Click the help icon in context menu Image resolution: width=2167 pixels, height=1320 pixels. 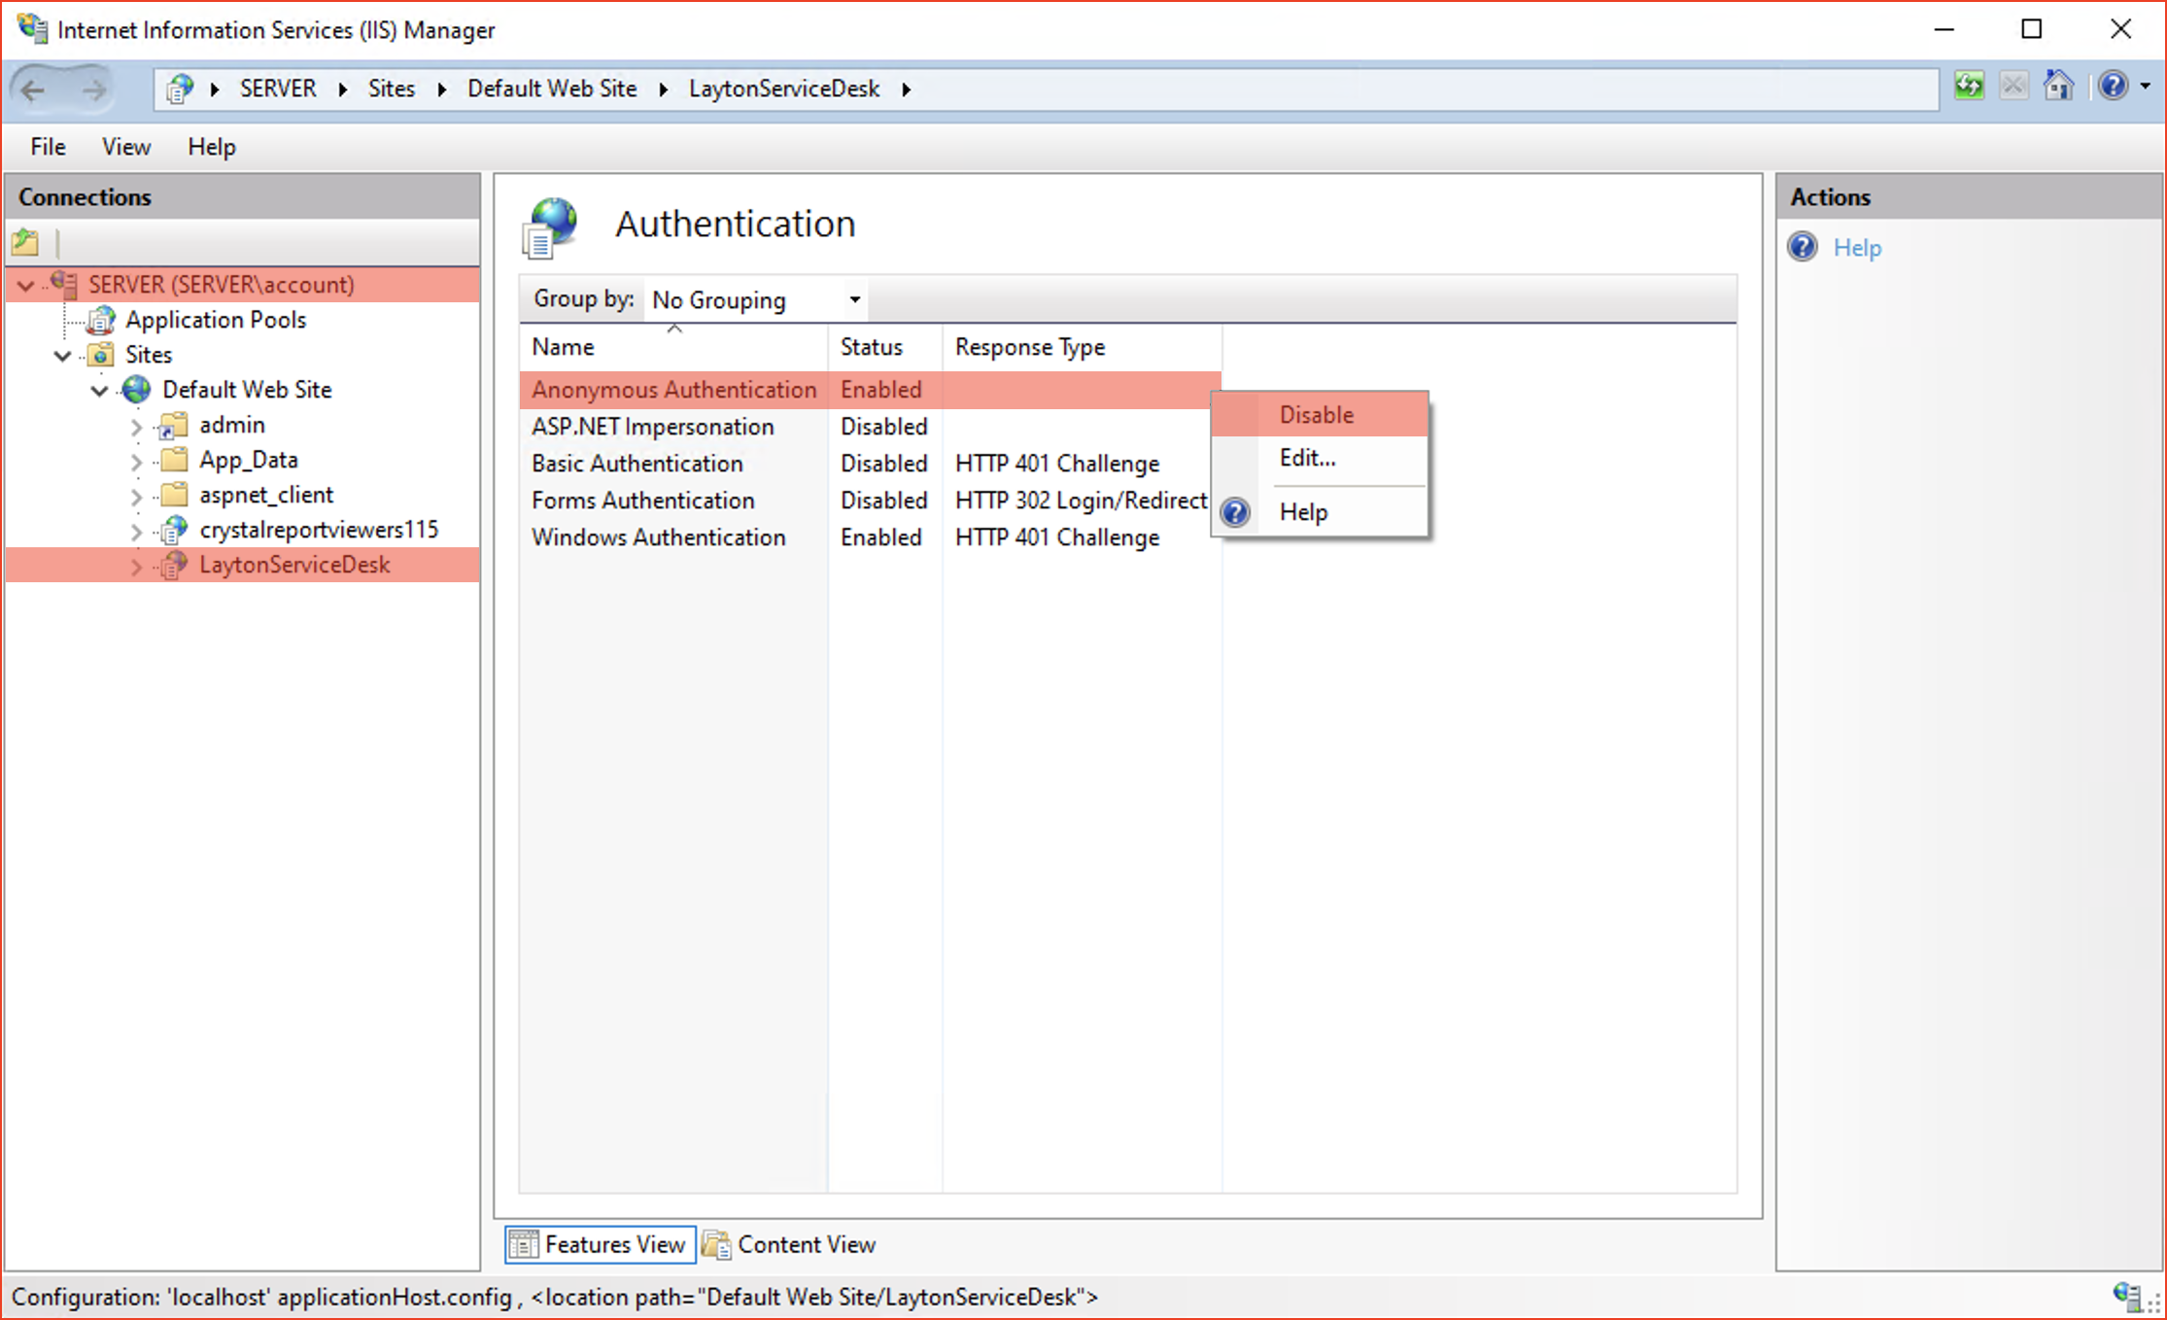click(x=1235, y=512)
